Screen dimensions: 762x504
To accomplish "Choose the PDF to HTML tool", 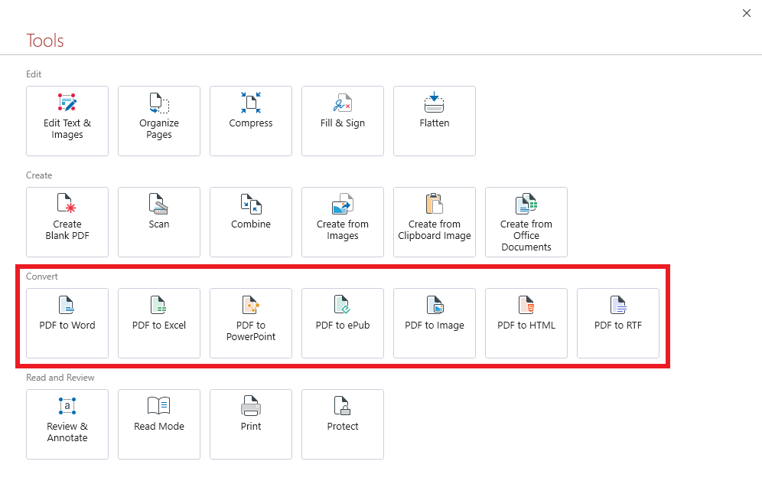I will (526, 323).
